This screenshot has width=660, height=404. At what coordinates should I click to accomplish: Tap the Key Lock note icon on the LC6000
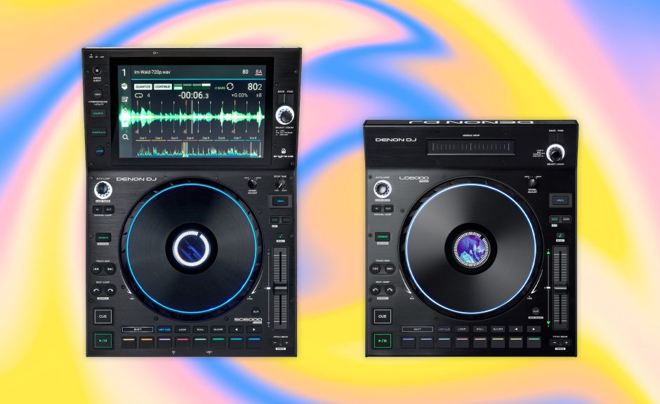(x=560, y=235)
